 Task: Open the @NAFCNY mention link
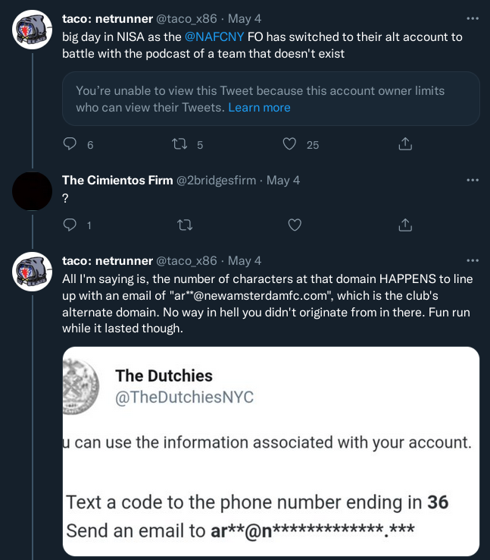point(214,36)
